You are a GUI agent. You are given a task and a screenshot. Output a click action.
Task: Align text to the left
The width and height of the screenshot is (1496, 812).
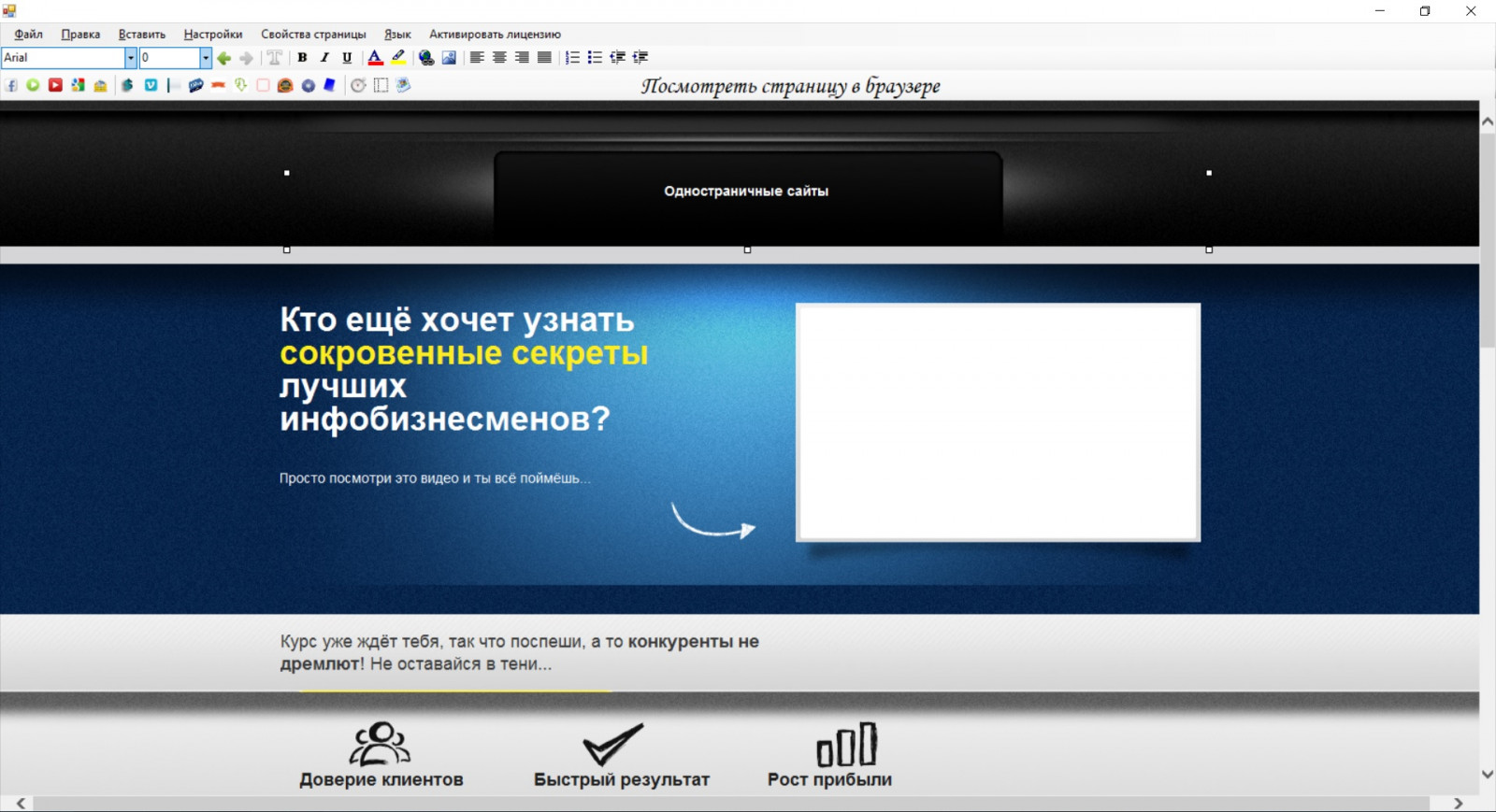pos(477,58)
